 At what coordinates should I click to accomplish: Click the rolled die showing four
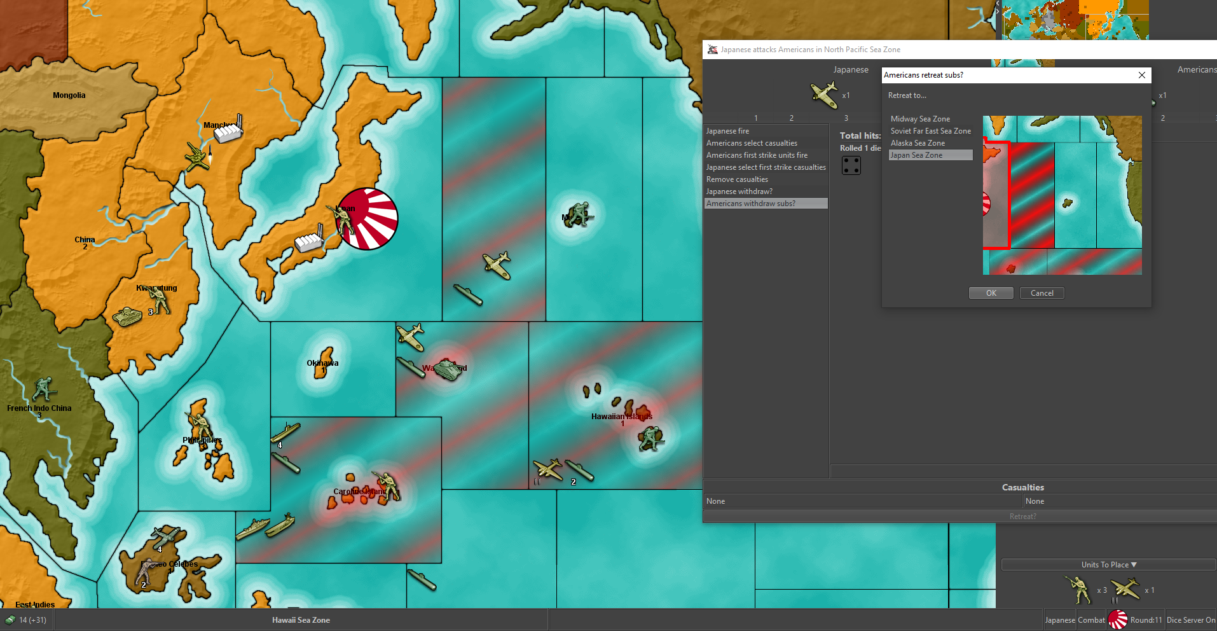tap(851, 165)
